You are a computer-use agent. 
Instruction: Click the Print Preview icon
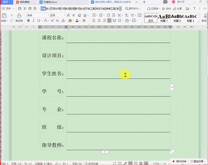pyautogui.click(x=35, y=8)
